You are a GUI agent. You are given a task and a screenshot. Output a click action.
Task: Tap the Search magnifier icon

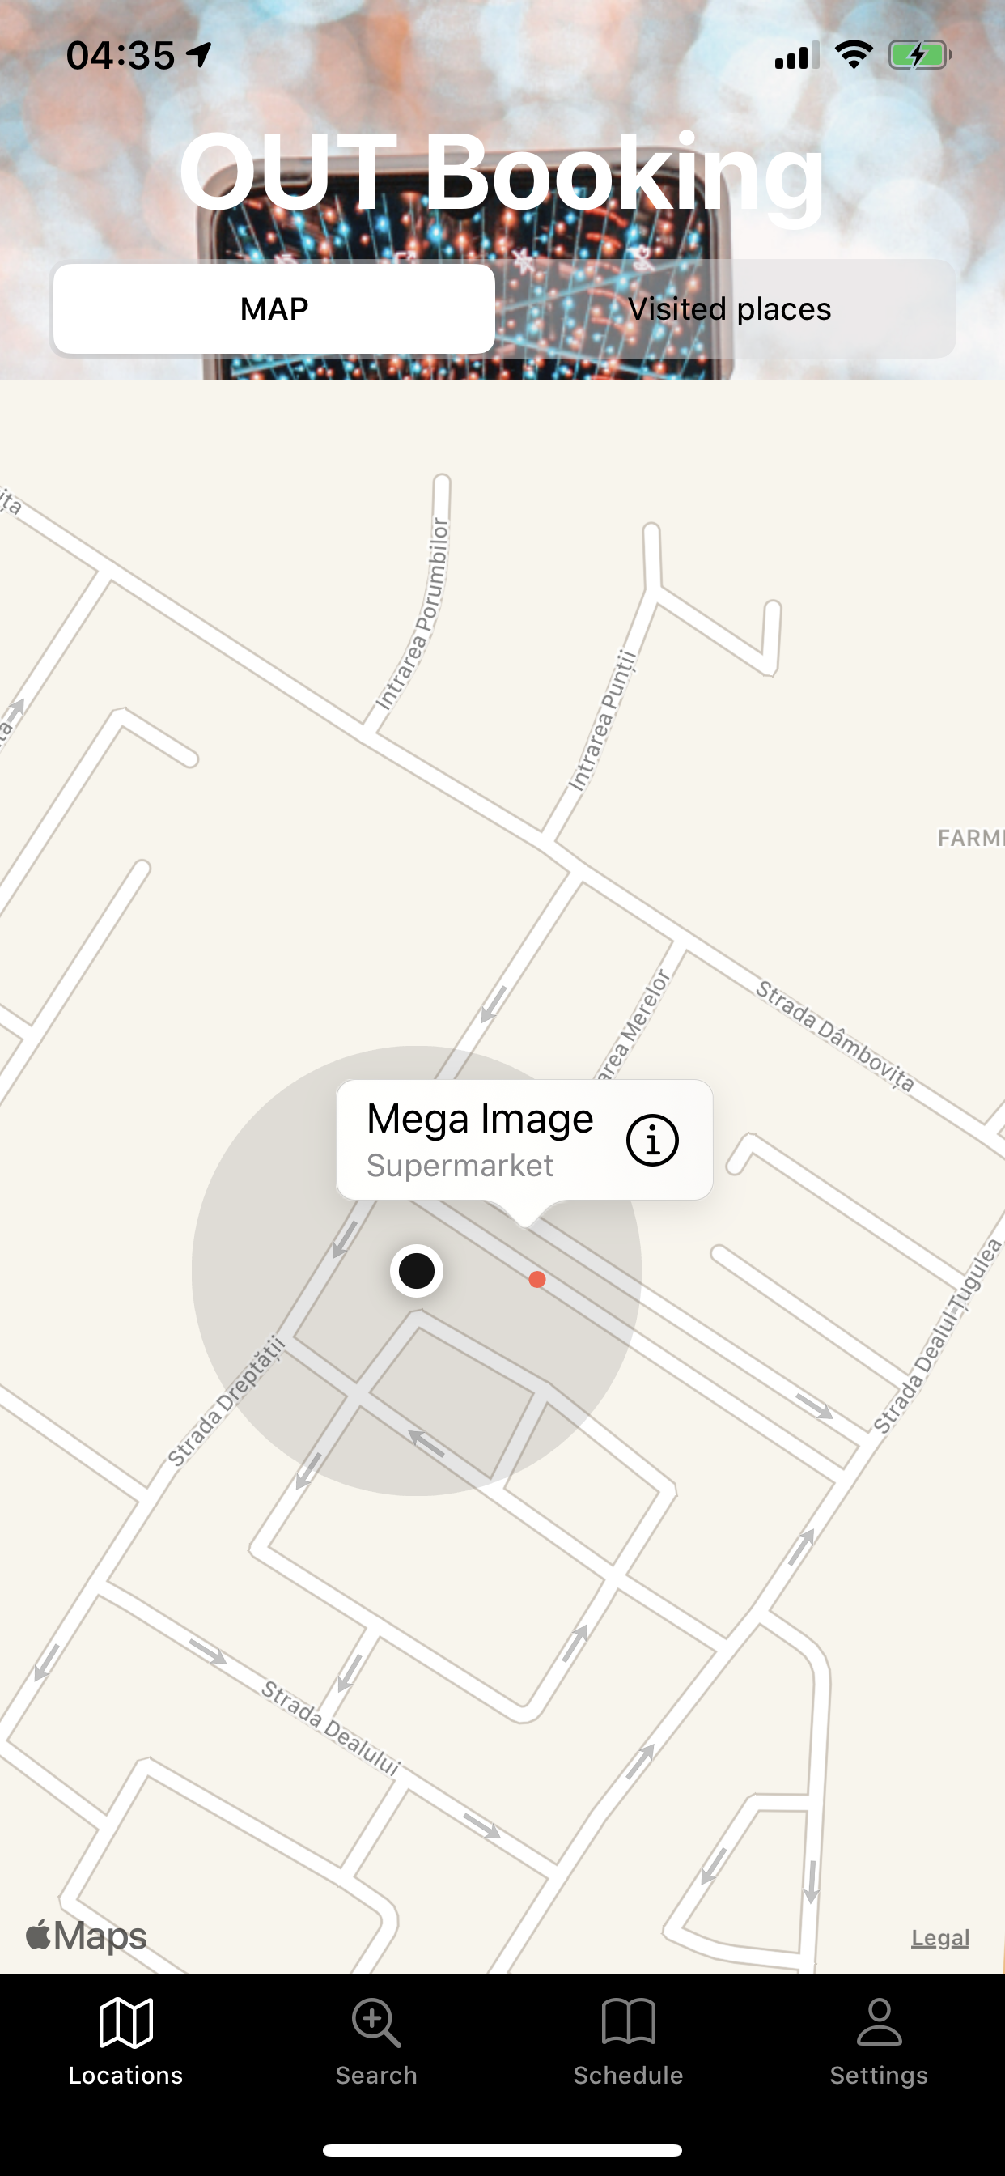[x=375, y=2022]
